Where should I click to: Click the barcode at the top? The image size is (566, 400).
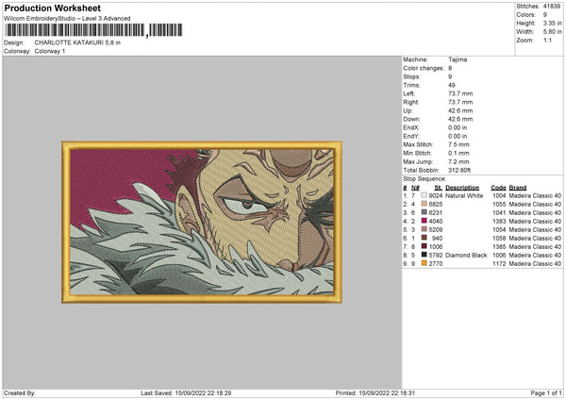[93, 30]
